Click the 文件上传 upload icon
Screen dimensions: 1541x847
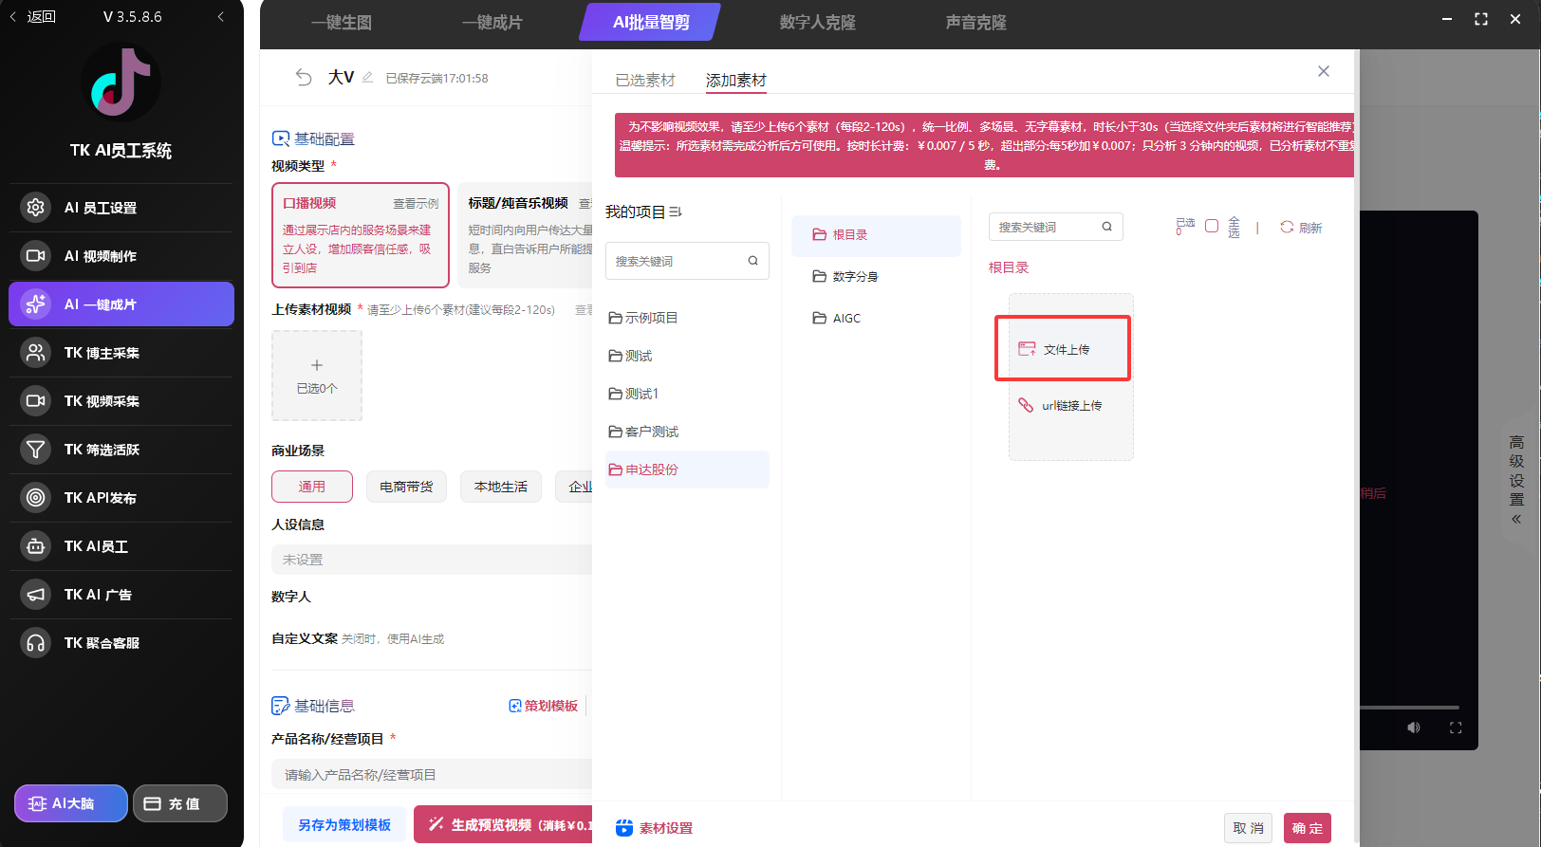[x=1027, y=349]
